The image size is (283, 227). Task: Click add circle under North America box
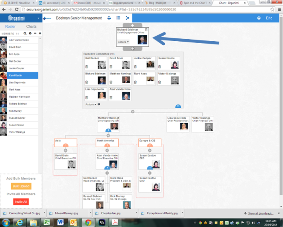[x=107, y=151]
